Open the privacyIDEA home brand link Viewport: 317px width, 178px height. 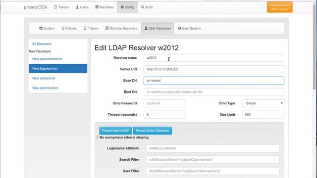35,7
